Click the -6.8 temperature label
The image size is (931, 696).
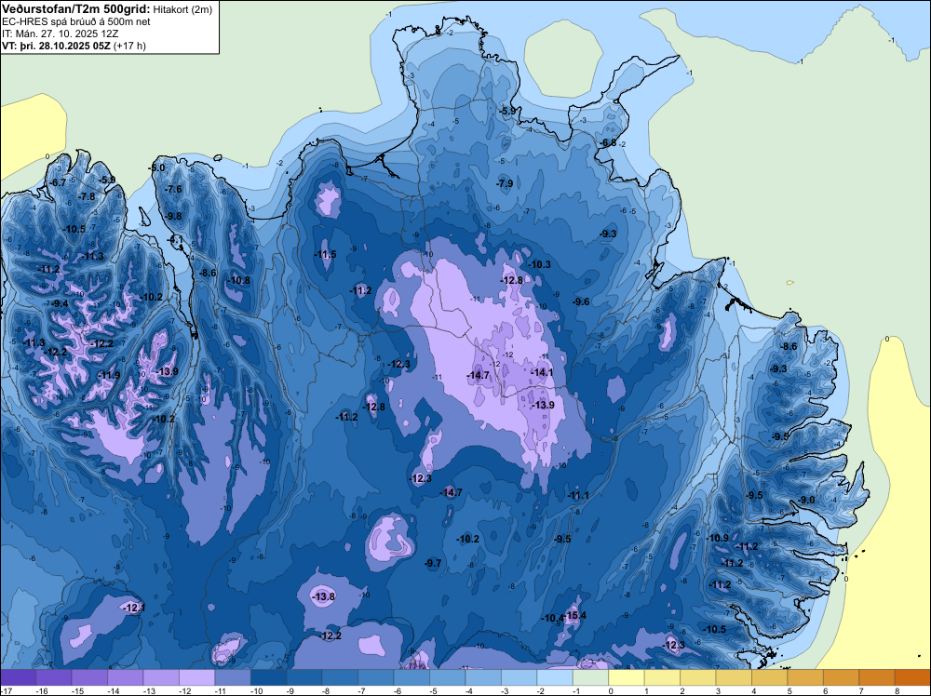608,143
